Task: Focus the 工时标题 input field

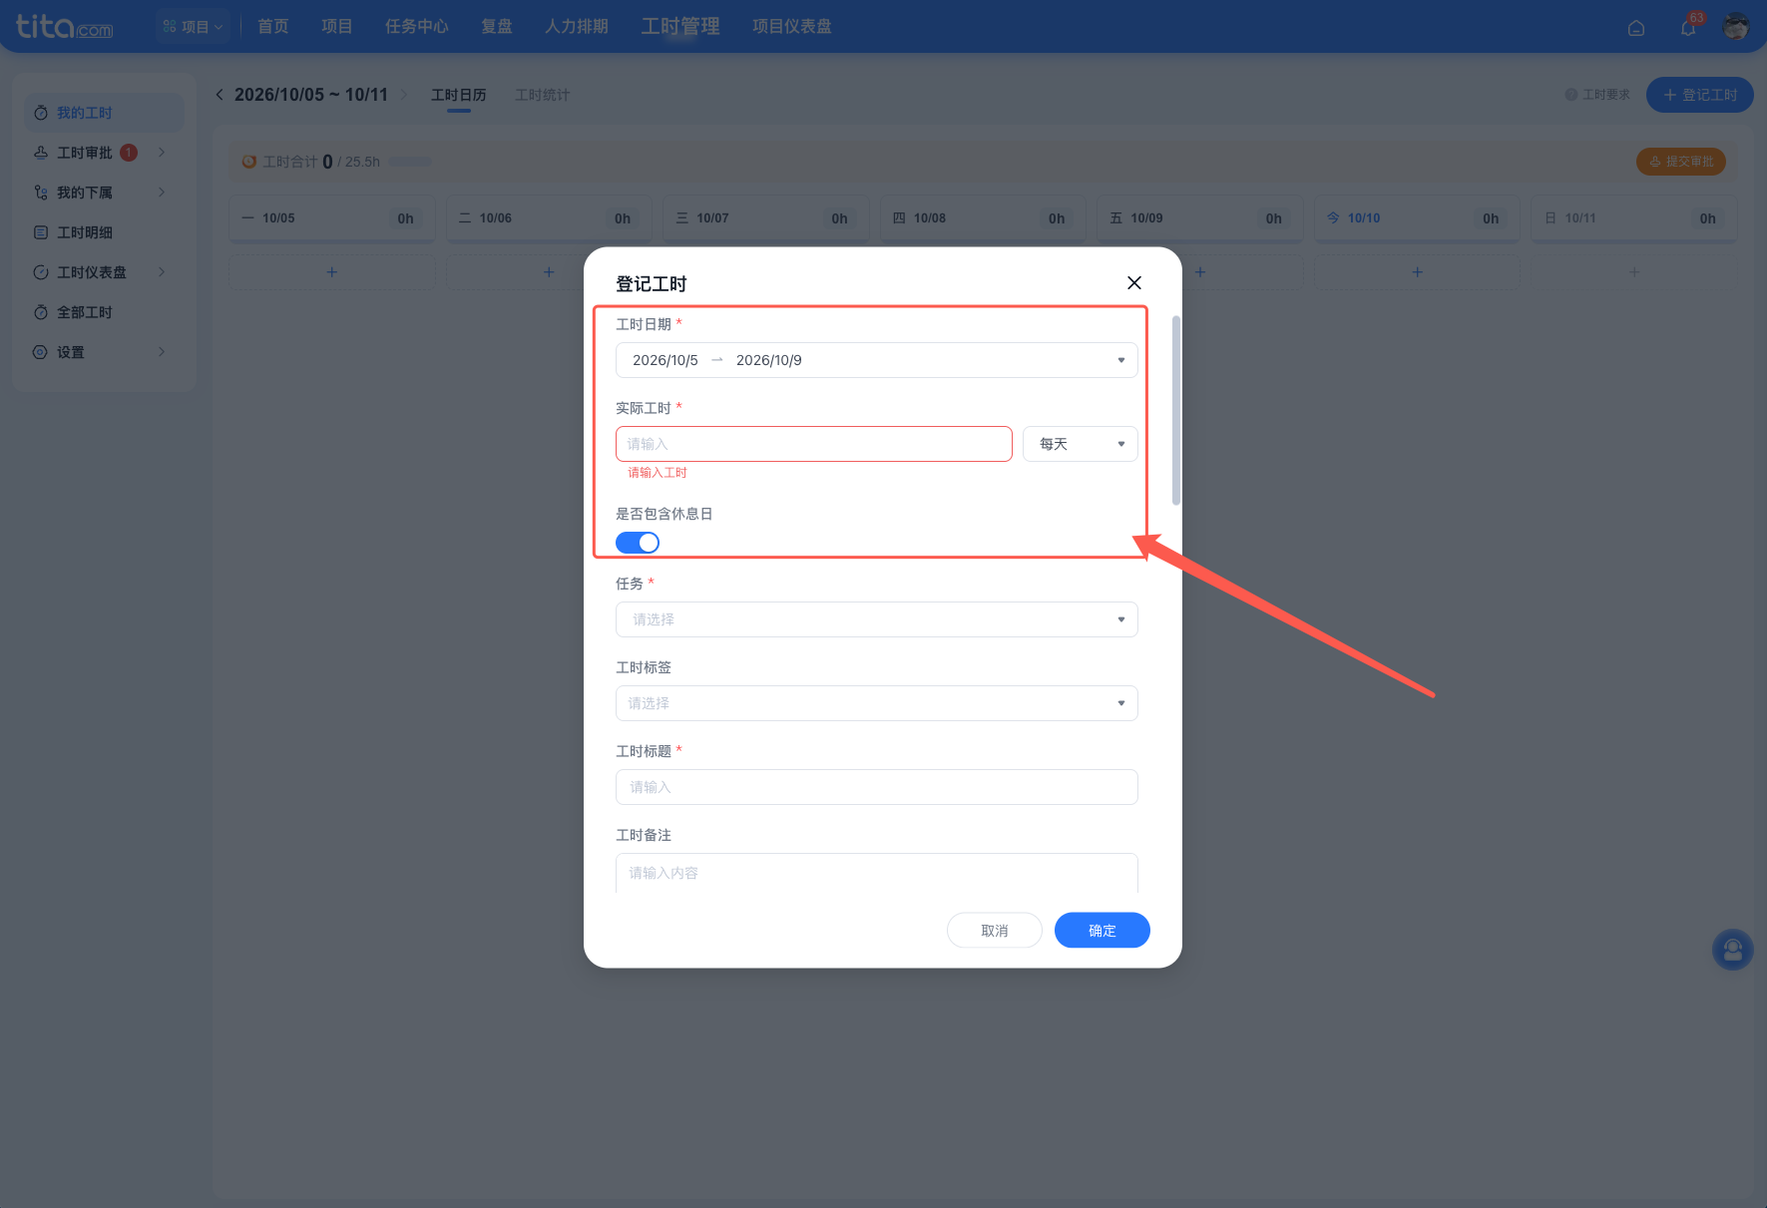Action: pos(876,787)
